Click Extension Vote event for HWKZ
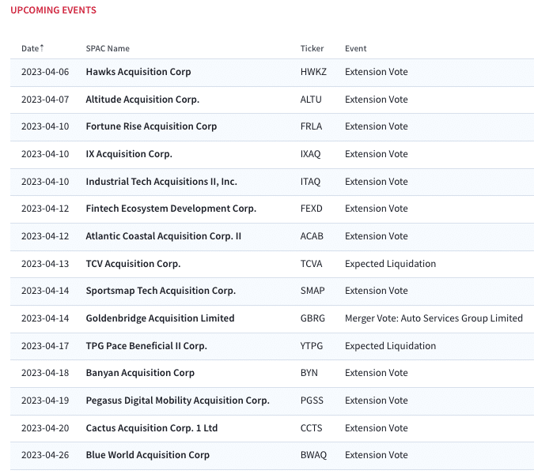Viewport: 534px width, 474px height. (x=377, y=72)
